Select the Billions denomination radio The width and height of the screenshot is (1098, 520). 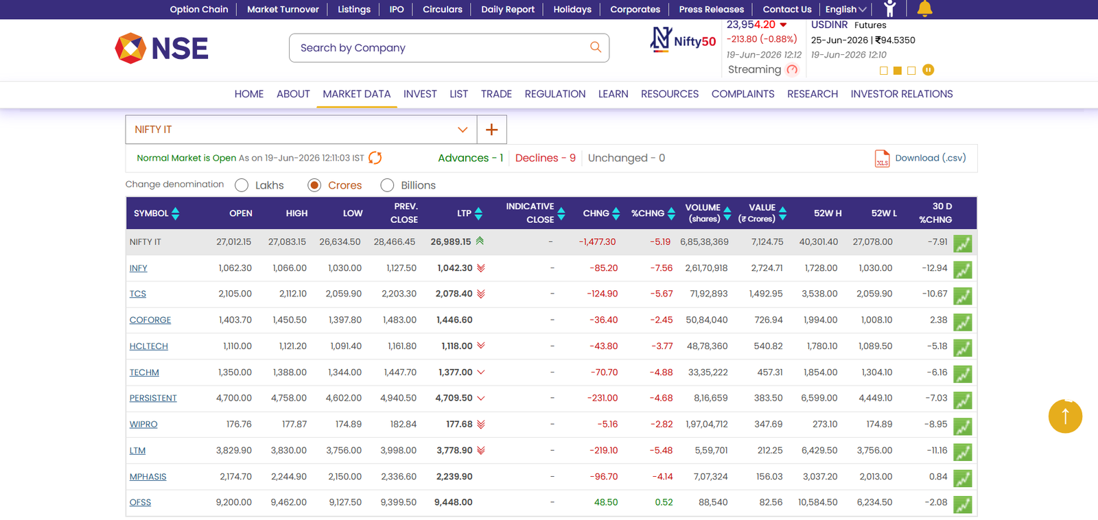point(387,185)
